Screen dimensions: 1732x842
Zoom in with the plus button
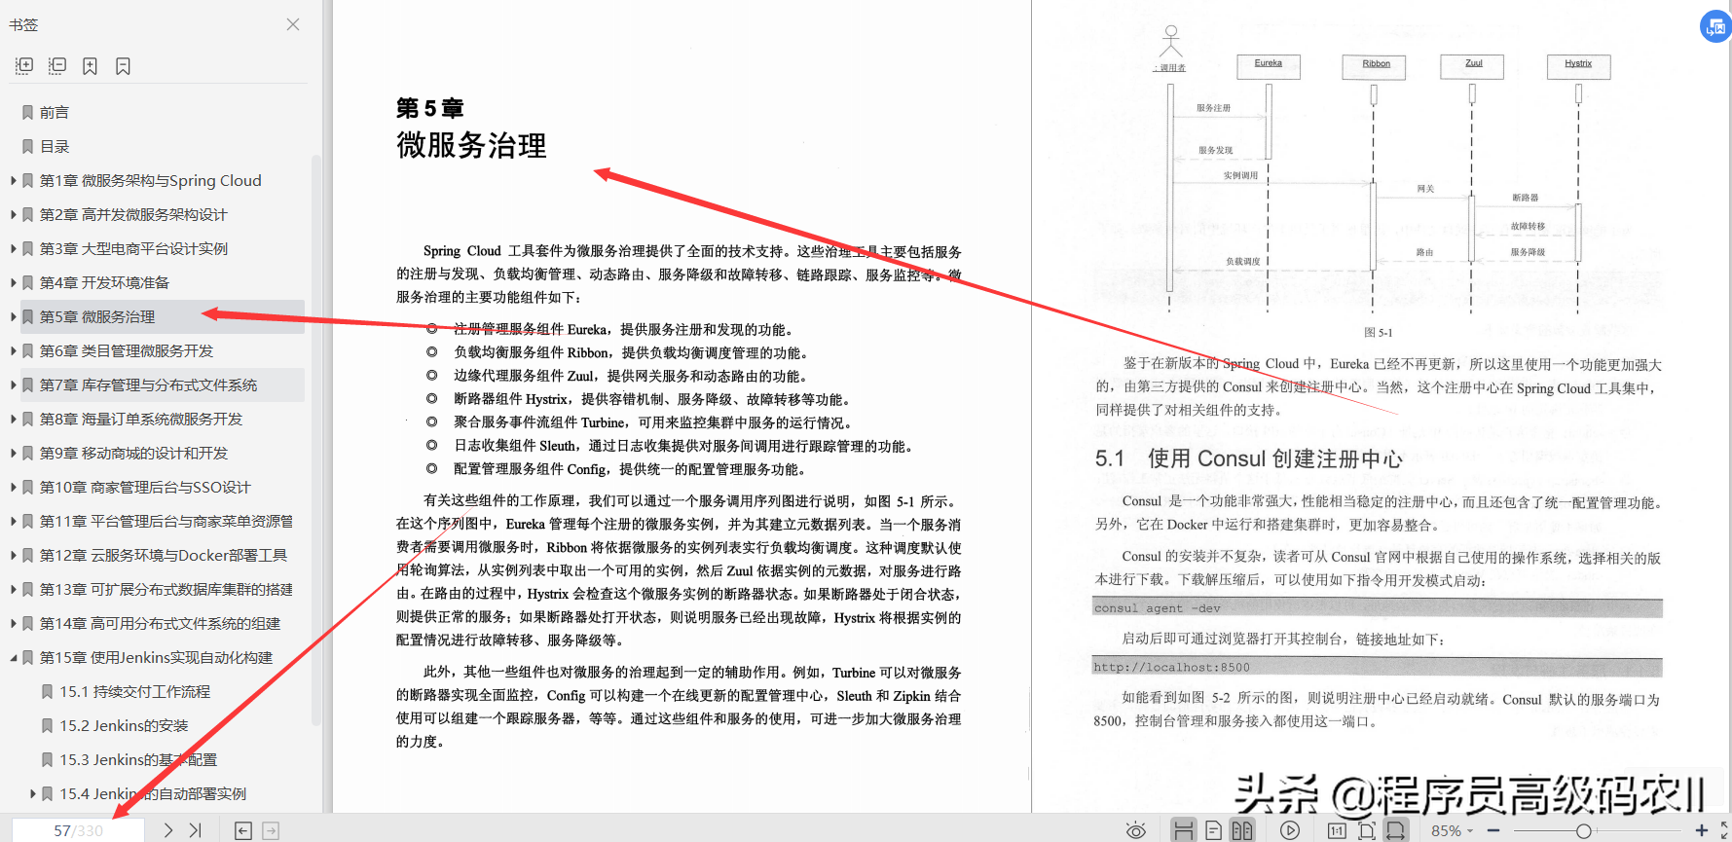click(x=1702, y=830)
